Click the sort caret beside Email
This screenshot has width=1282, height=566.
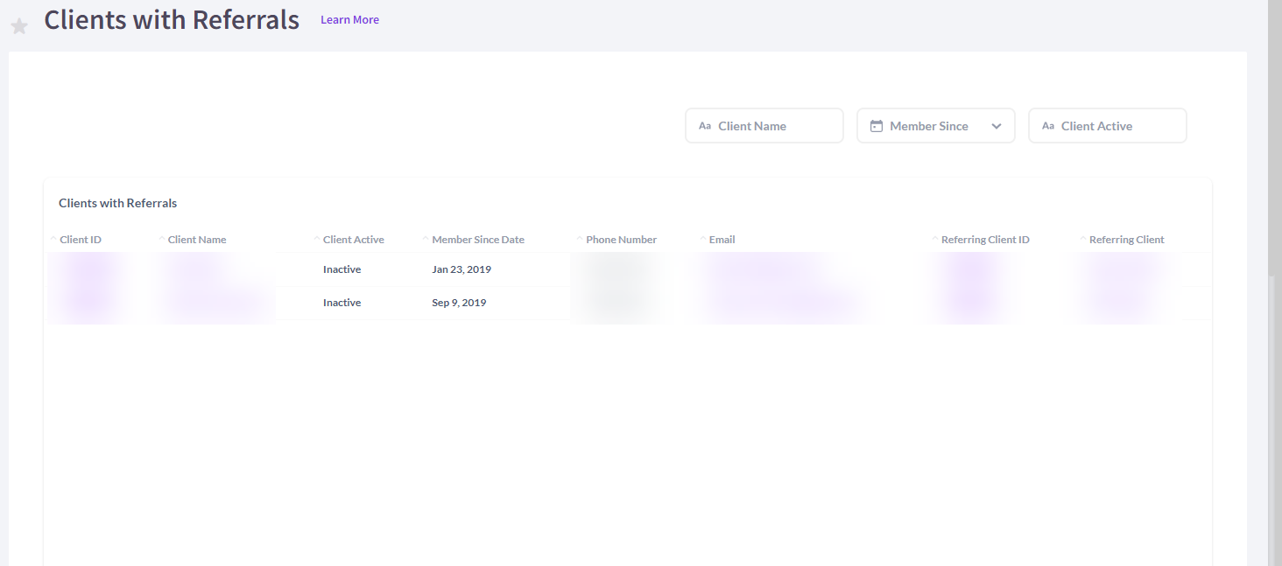click(703, 238)
